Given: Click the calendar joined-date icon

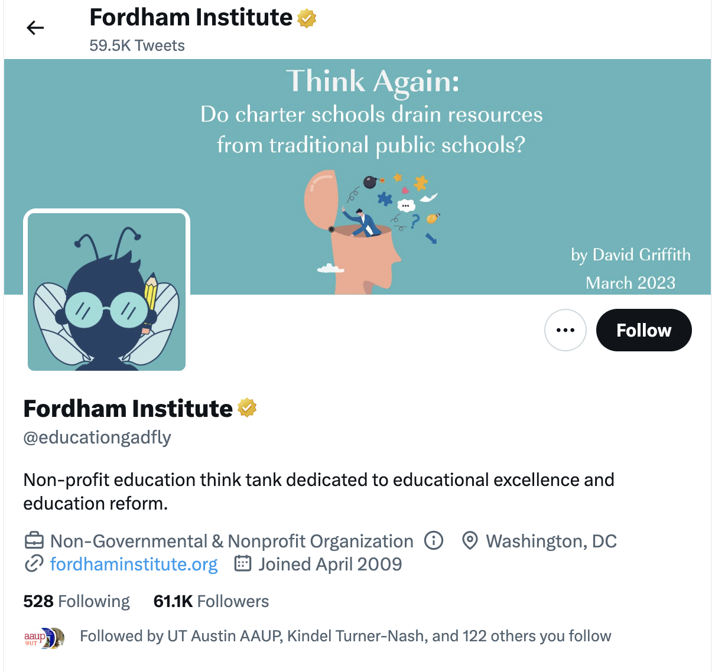Looking at the screenshot, I should click(x=243, y=564).
